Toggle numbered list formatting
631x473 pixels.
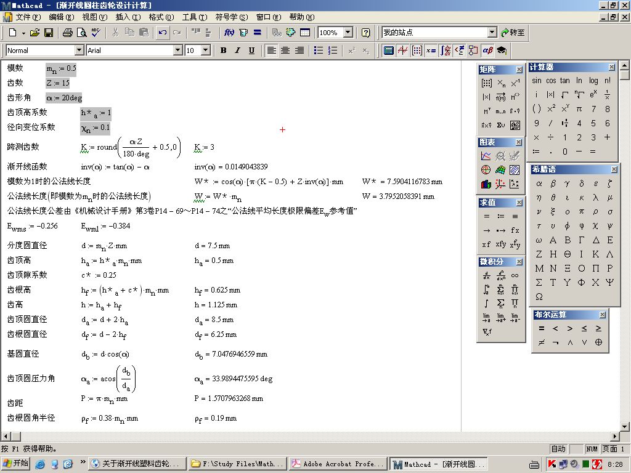[x=332, y=51]
